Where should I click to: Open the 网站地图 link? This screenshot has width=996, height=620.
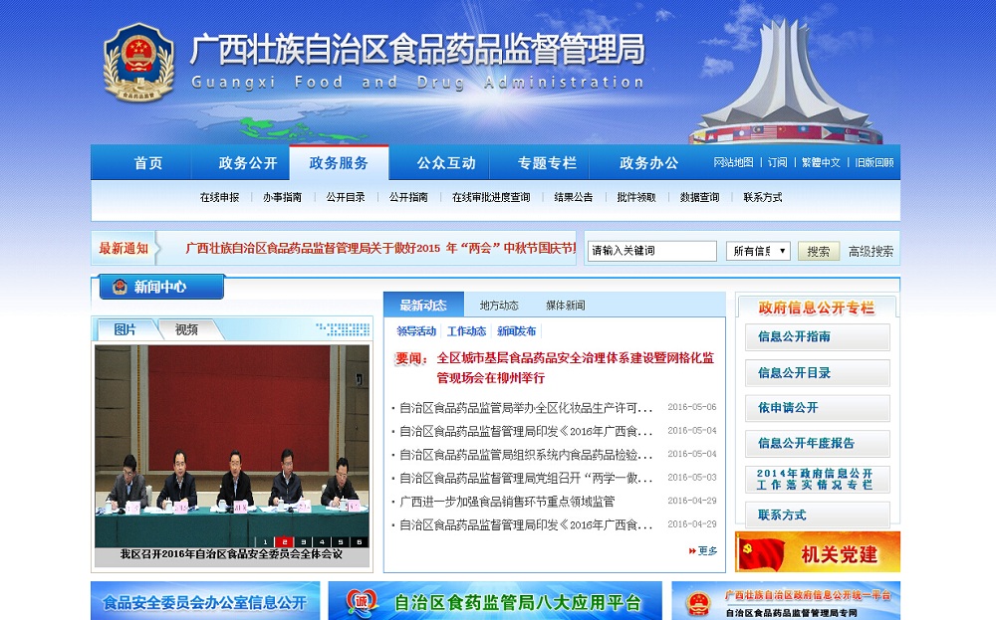click(x=733, y=162)
